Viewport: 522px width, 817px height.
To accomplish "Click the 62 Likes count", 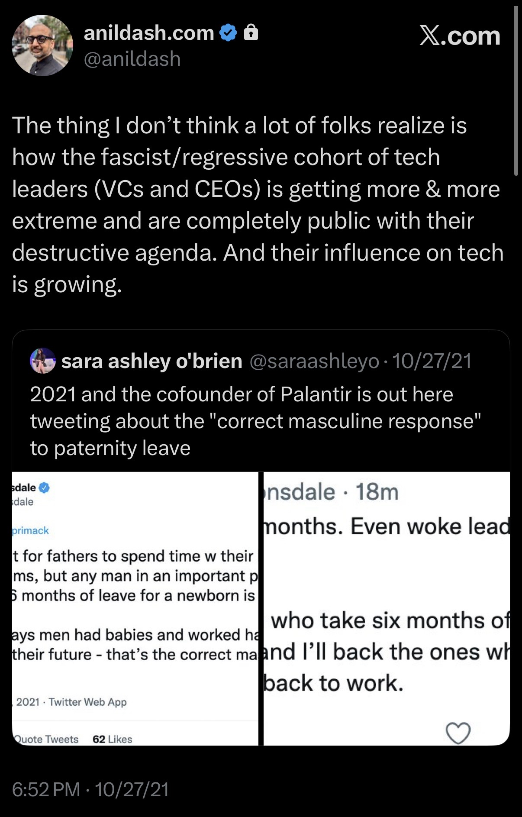I will click(112, 739).
